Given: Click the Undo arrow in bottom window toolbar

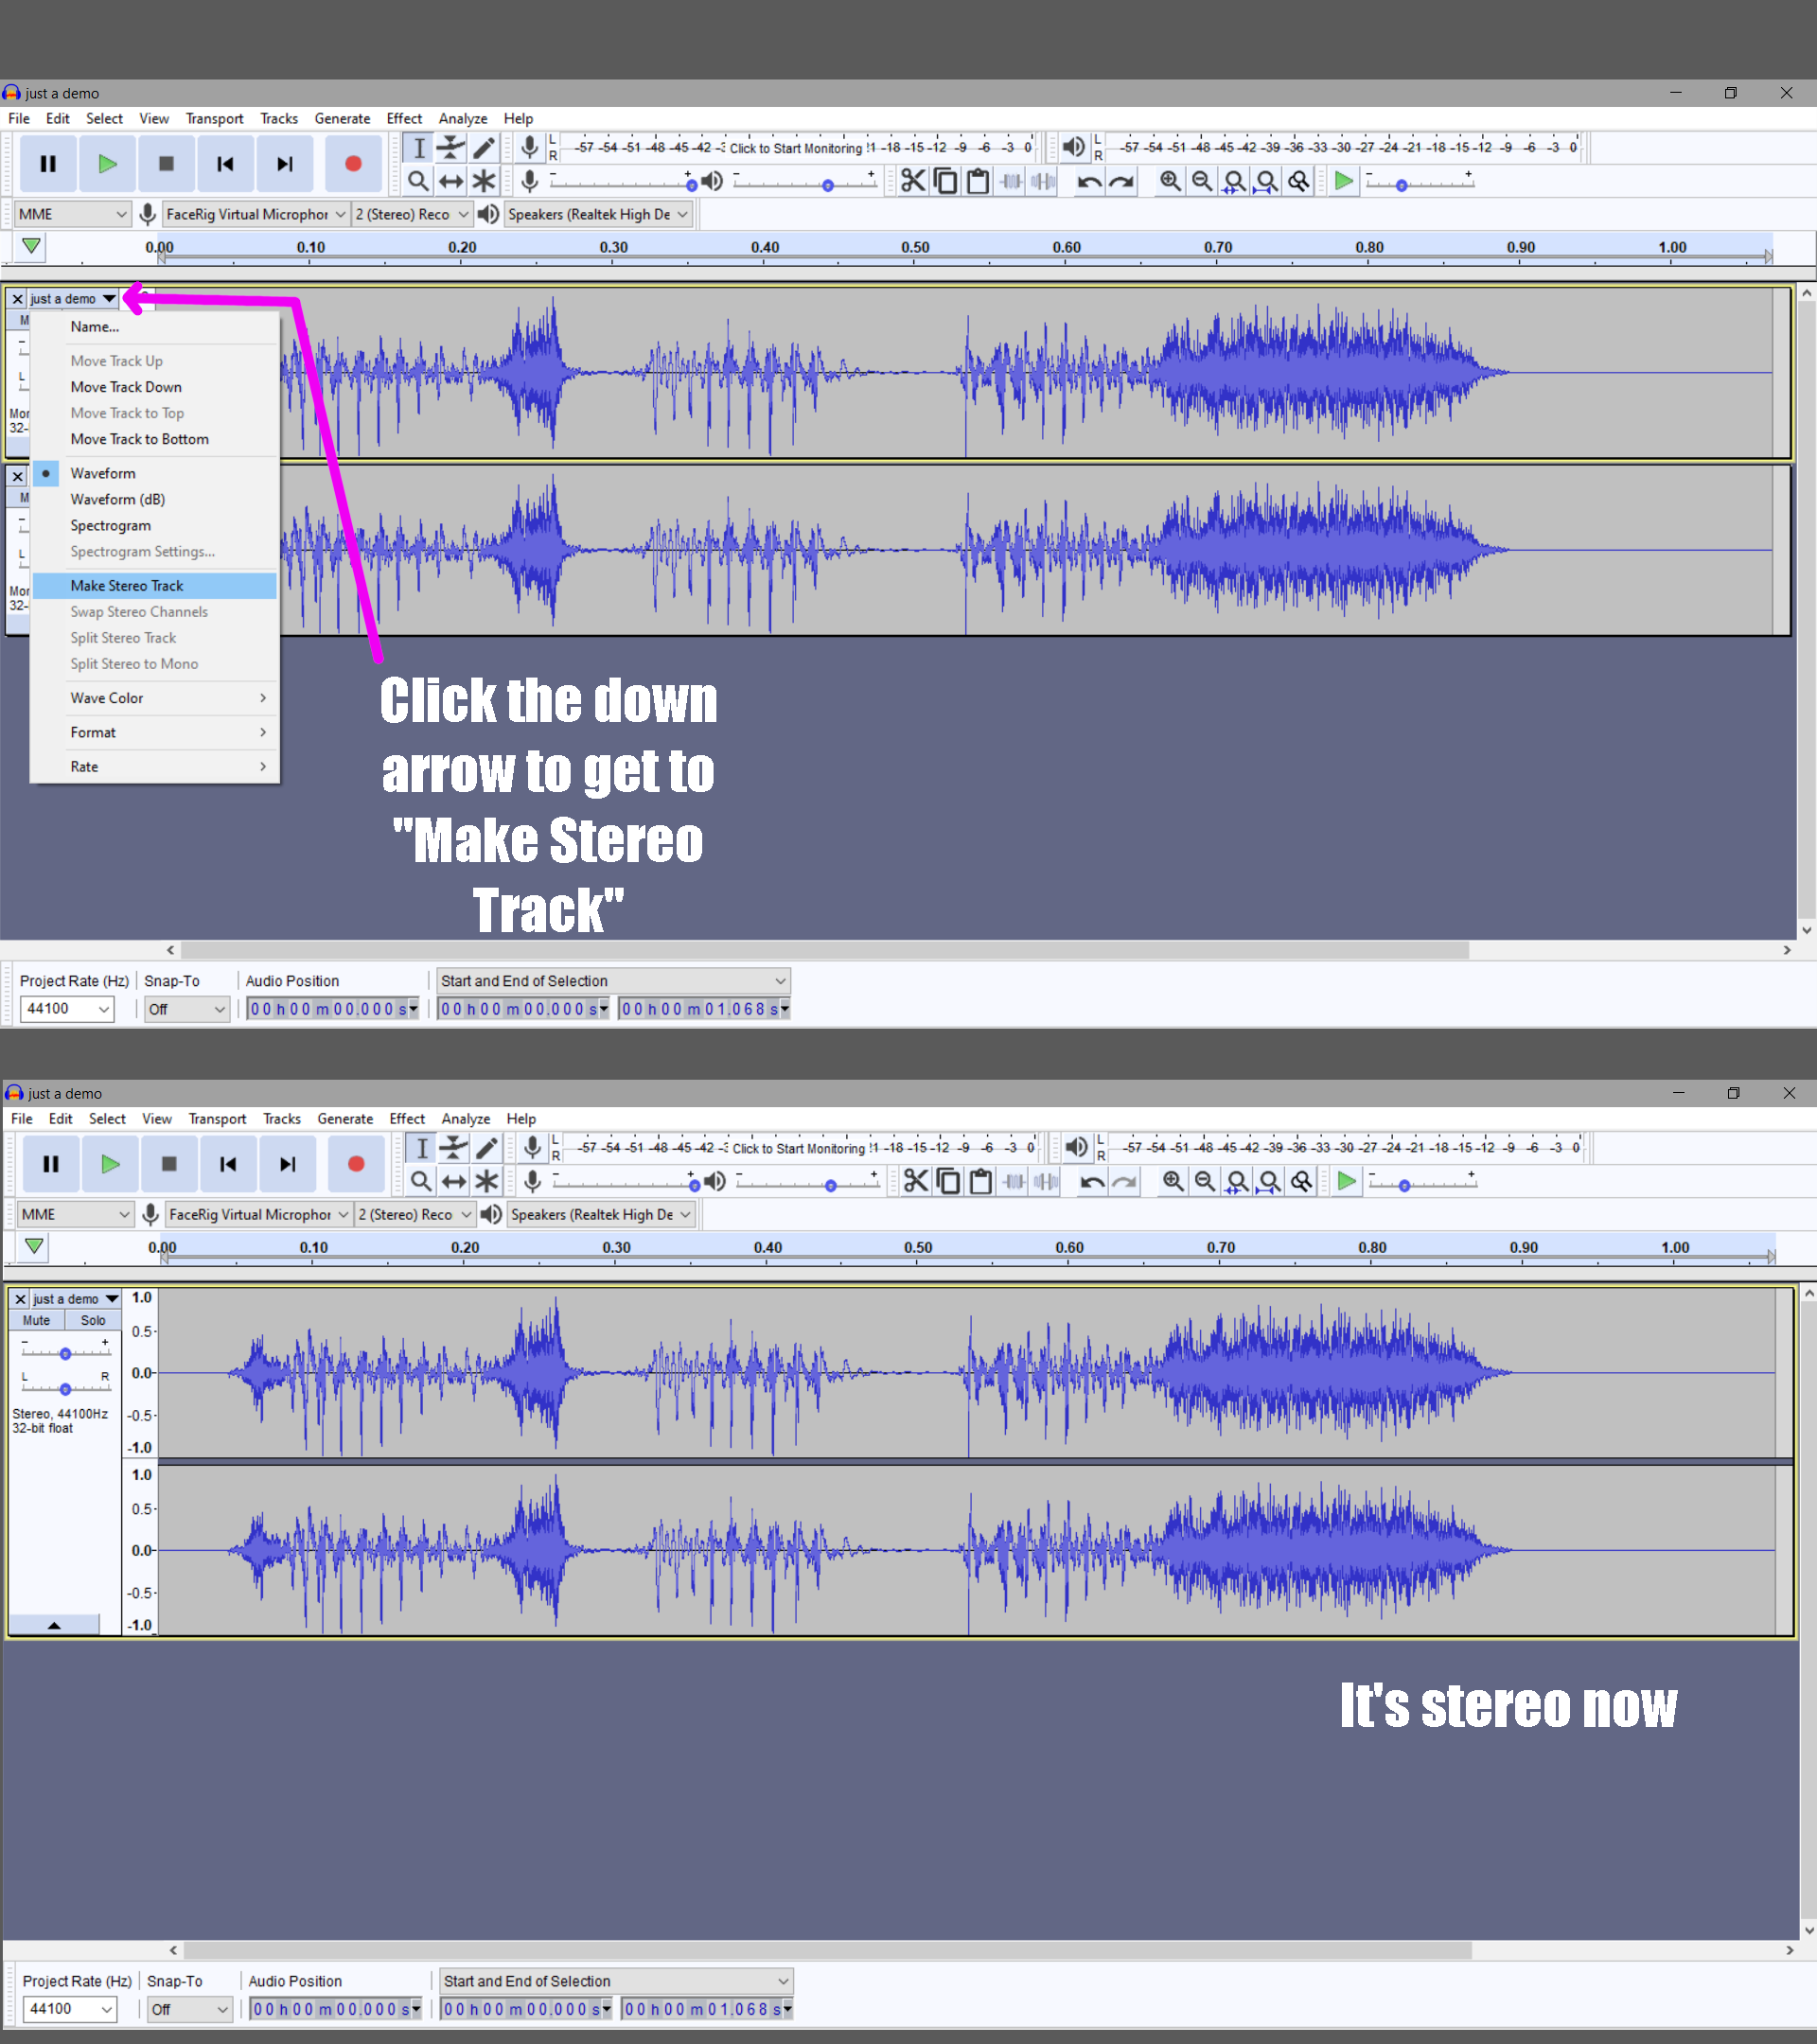Looking at the screenshot, I should tap(1092, 1181).
